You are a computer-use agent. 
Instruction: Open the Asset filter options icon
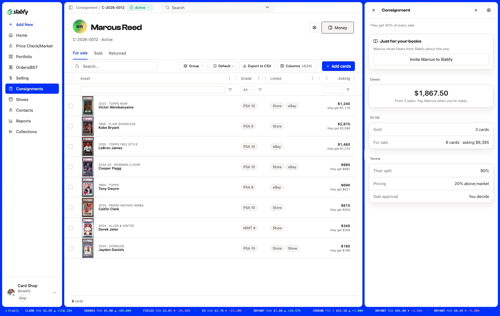[230, 90]
